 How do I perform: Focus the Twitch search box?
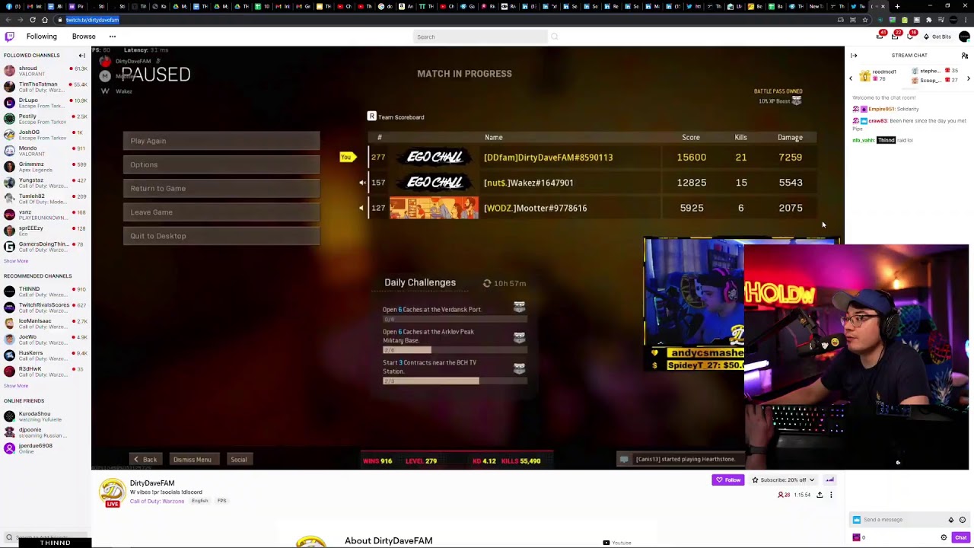pyautogui.click(x=480, y=37)
